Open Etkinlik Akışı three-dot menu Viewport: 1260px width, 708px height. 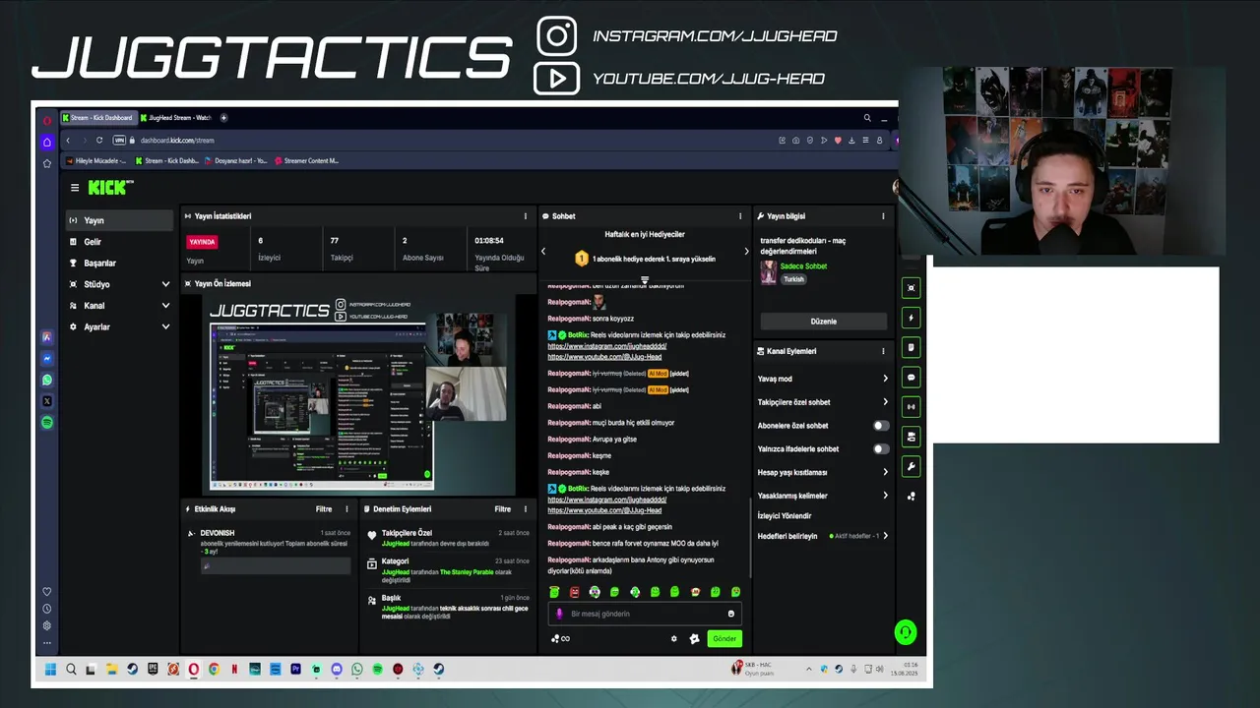pos(346,509)
